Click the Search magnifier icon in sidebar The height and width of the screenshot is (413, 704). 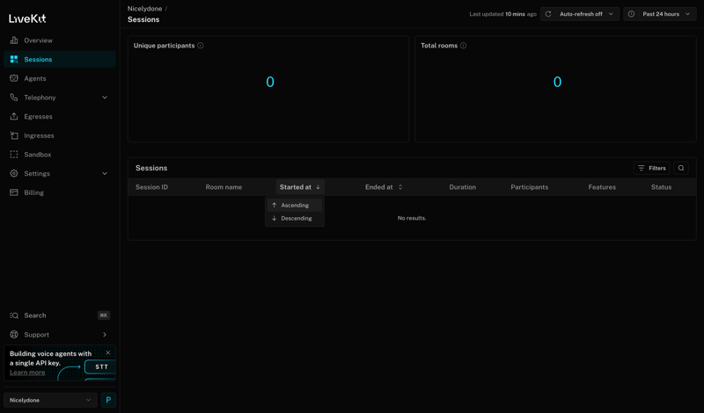tap(14, 315)
